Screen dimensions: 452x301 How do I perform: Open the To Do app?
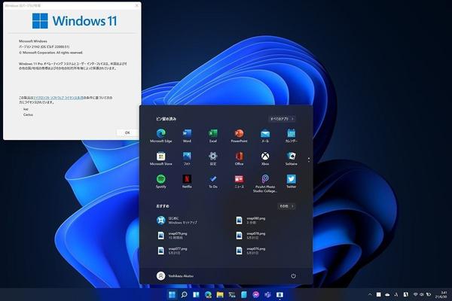pos(213,181)
